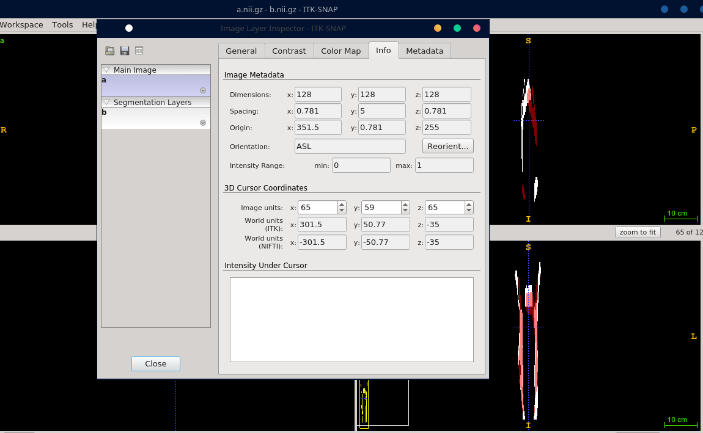
Task: Increment the cursor x image units stepper
Action: (340, 203)
